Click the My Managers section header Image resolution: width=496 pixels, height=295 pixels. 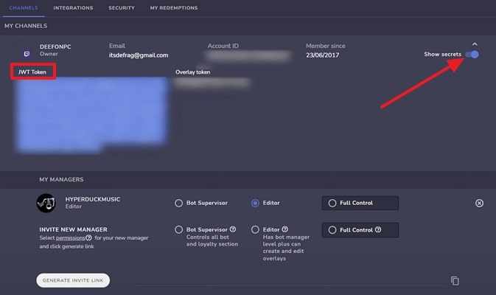click(x=61, y=179)
